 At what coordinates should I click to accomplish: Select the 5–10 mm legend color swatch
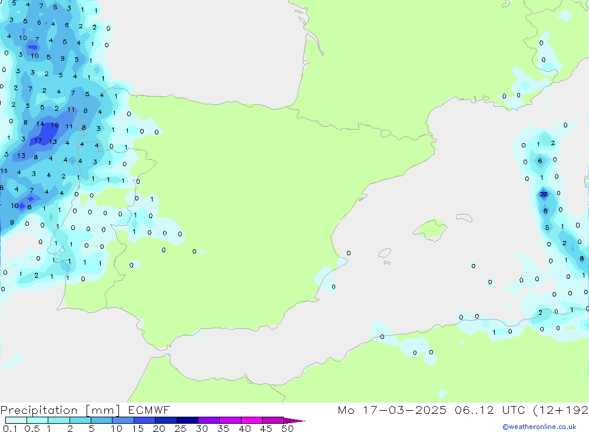point(101,421)
